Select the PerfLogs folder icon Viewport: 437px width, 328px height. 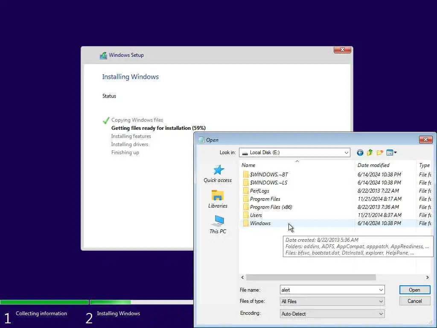tap(245, 191)
